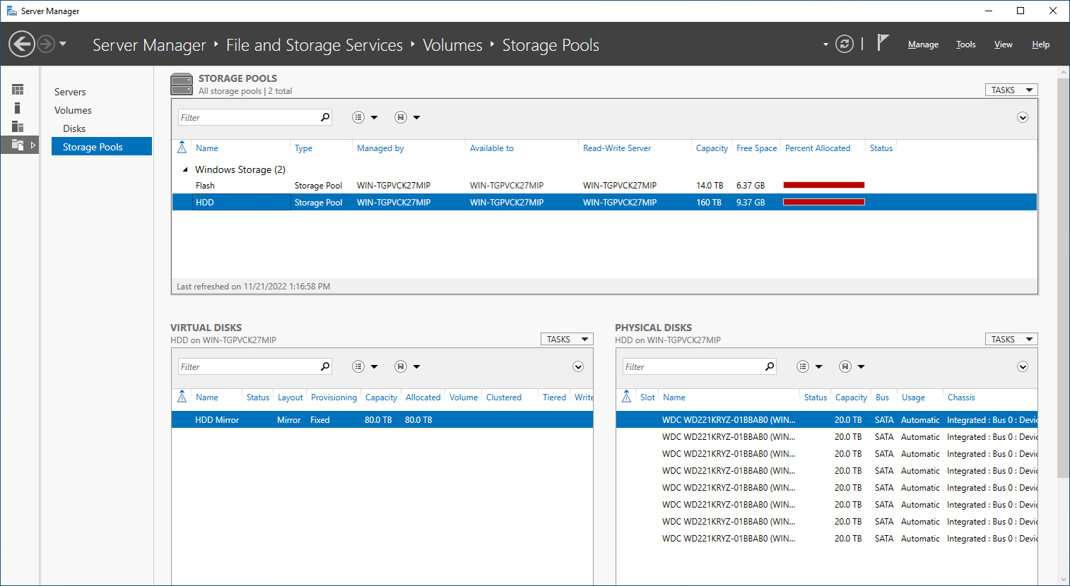Open the Tools menu
1070x586 pixels.
966,44
